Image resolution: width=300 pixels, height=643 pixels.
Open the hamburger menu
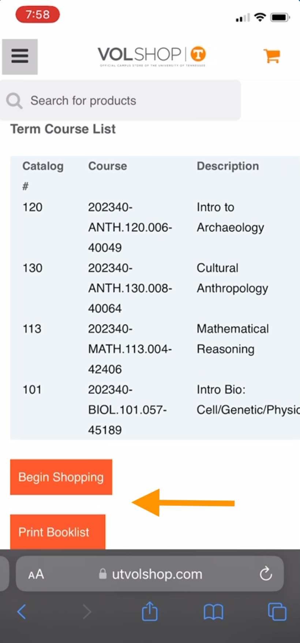point(20,57)
